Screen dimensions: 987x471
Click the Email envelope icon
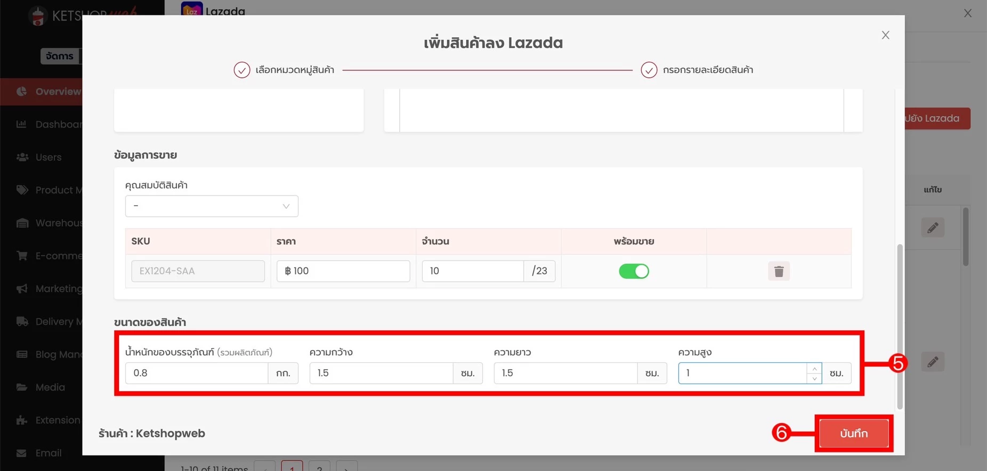(22, 453)
